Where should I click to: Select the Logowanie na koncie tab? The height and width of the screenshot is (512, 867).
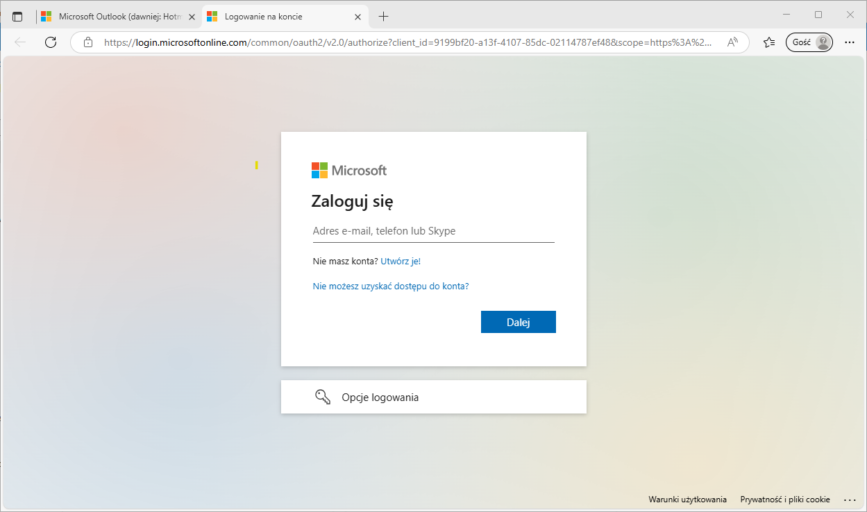click(285, 17)
